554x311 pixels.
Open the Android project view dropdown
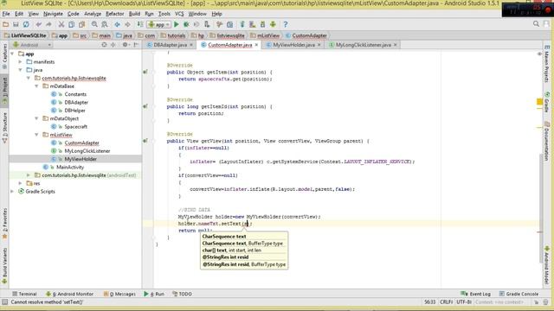tap(32, 45)
